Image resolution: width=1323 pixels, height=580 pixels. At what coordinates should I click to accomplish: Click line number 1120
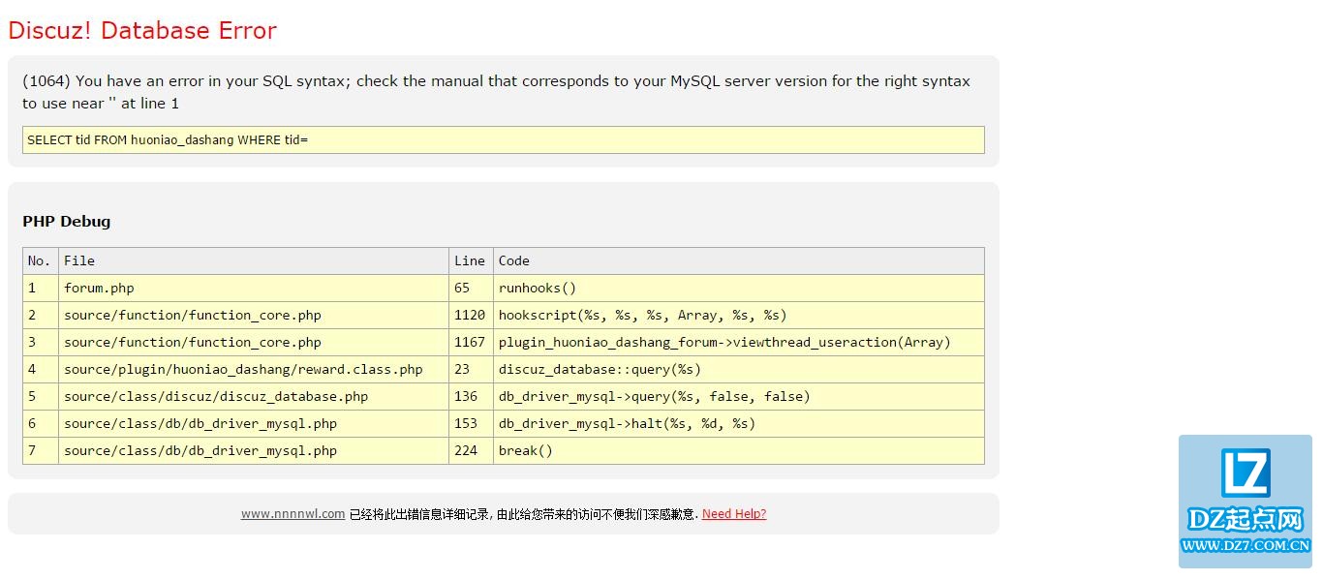click(471, 315)
